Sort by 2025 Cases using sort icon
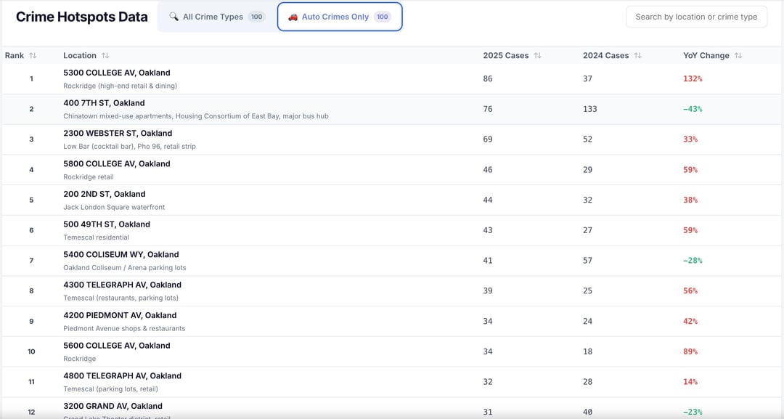This screenshot has width=784, height=419. click(537, 56)
